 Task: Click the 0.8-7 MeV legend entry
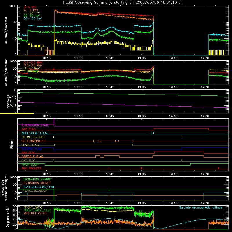point(32,68)
